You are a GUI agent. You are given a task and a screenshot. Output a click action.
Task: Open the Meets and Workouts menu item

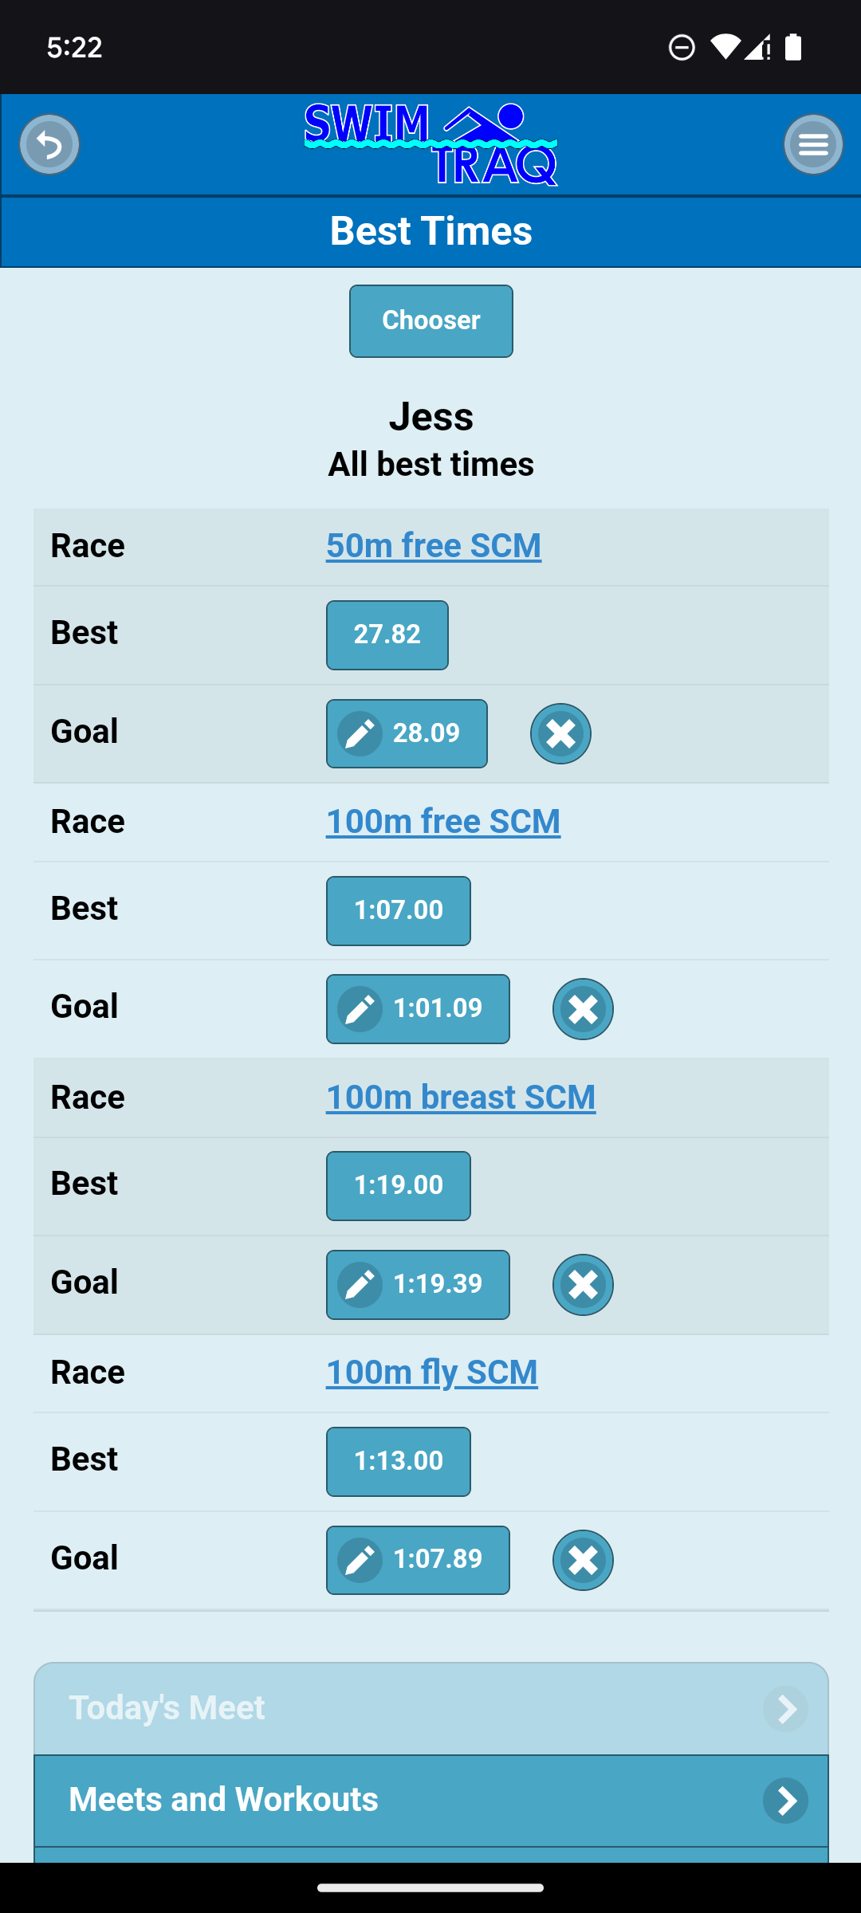[431, 1800]
